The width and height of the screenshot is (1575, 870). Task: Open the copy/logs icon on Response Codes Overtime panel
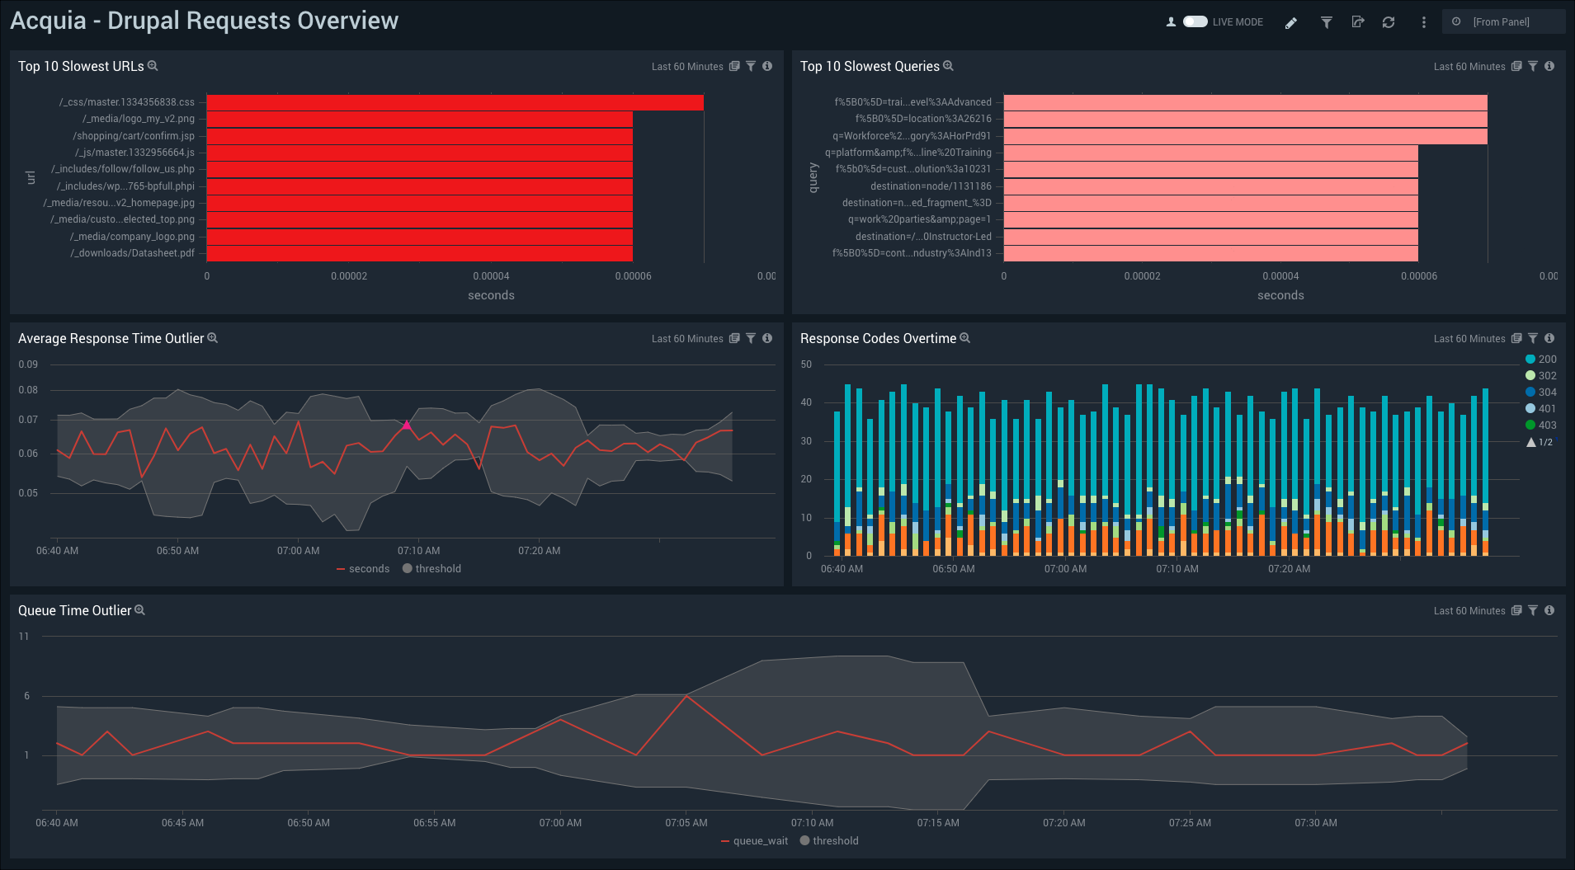tap(1517, 338)
